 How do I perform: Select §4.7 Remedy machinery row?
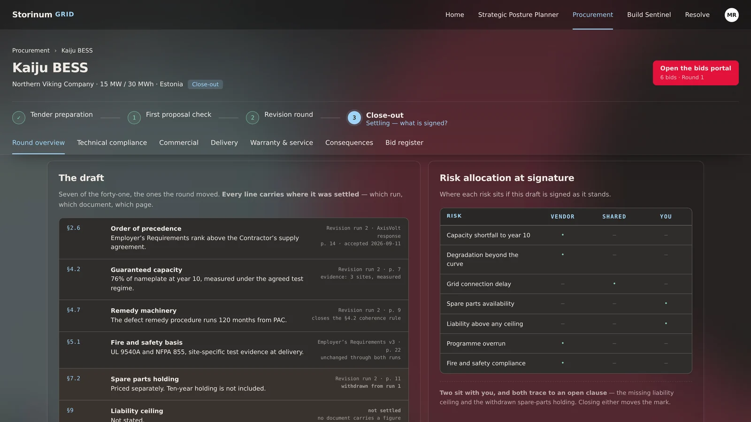[234, 316]
